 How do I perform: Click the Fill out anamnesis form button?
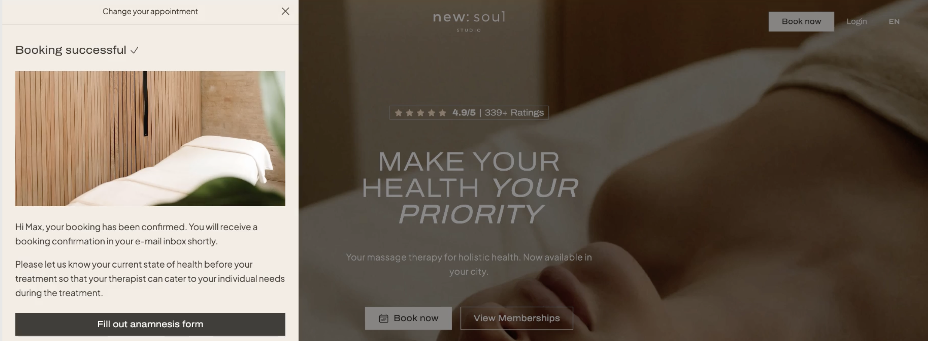[150, 324]
